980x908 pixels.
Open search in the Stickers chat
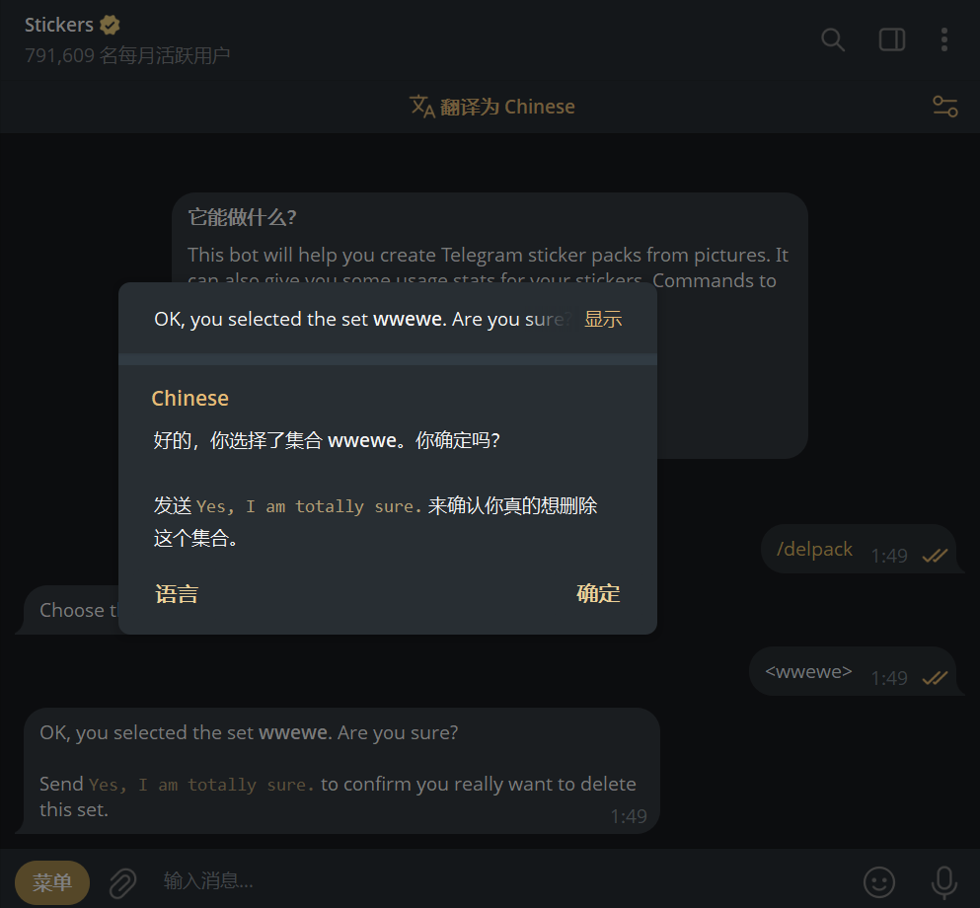(x=833, y=40)
